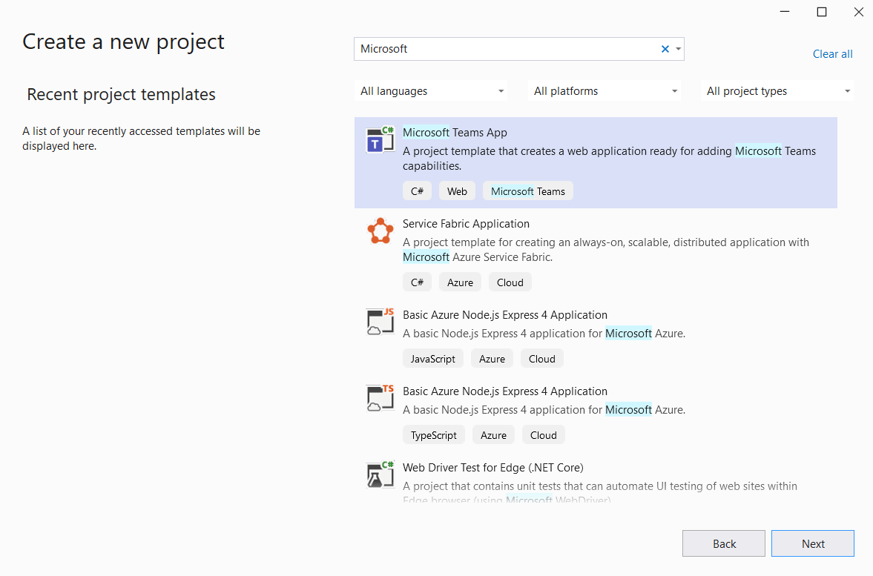Screen dimensions: 873x576
Task: Click the JavaScript Azure Node.js template icon
Action: click(x=380, y=322)
